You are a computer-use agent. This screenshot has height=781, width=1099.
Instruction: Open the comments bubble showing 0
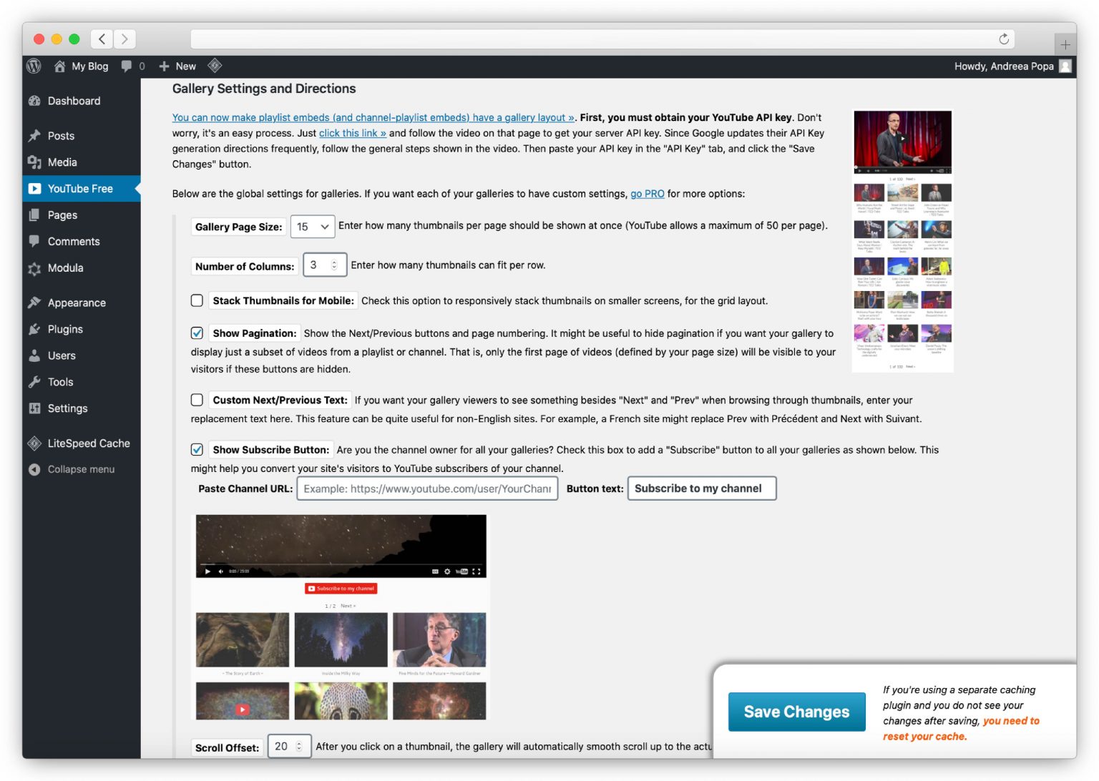132,66
